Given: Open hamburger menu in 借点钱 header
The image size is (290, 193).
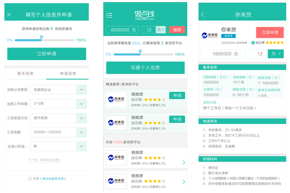Looking at the screenshot, I should point(109,15).
